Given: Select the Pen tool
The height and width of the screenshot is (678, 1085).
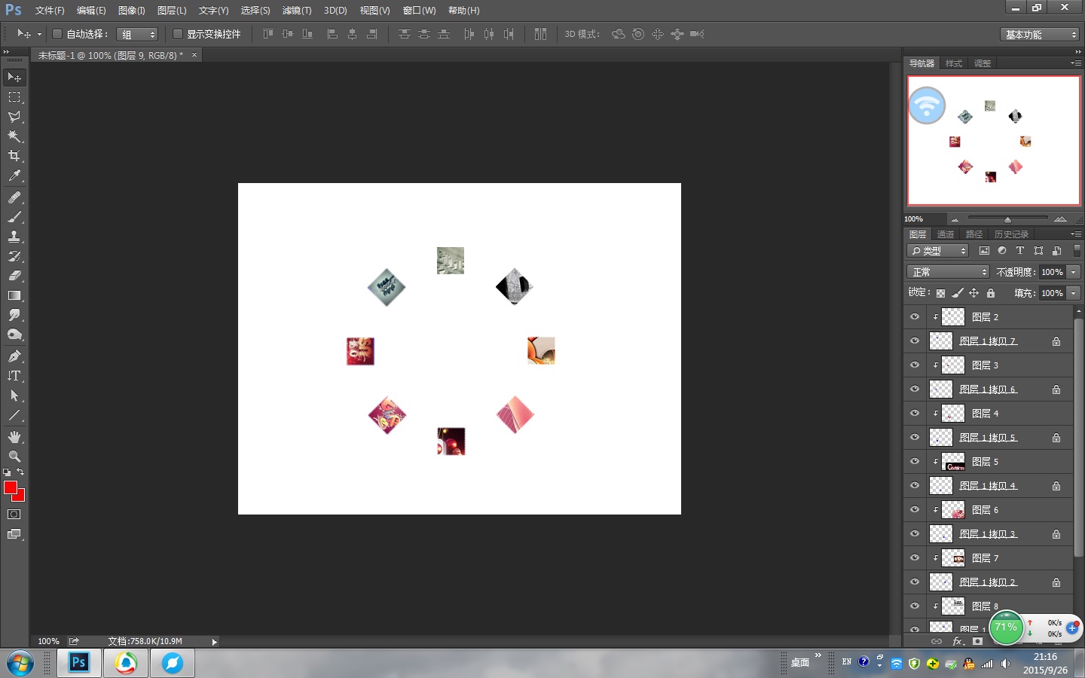Looking at the screenshot, I should pos(14,356).
